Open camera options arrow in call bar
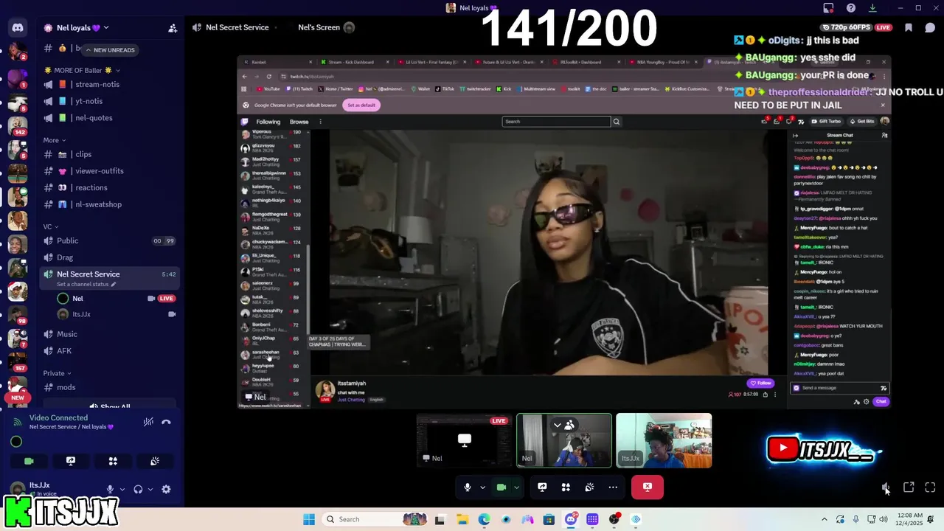The width and height of the screenshot is (944, 531). coord(516,487)
